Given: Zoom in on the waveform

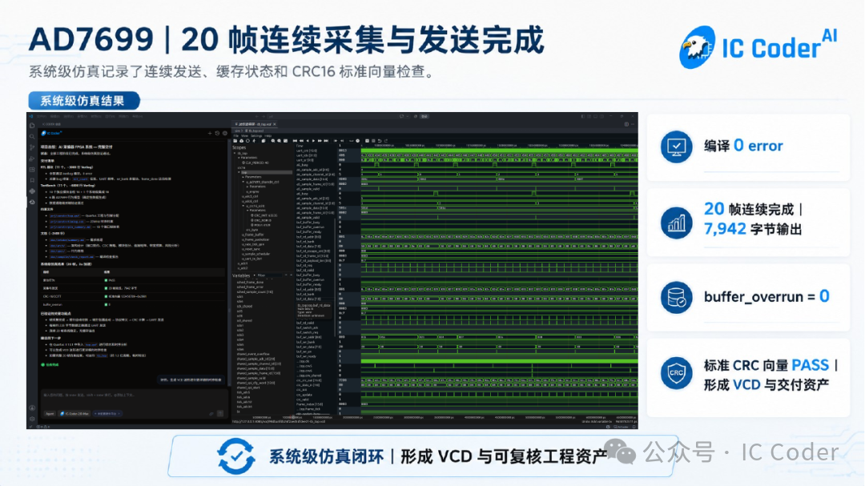Looking at the screenshot, I should [x=273, y=141].
